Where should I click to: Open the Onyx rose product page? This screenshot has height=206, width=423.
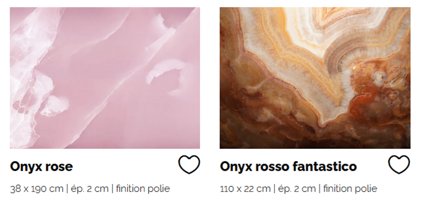[41, 166]
